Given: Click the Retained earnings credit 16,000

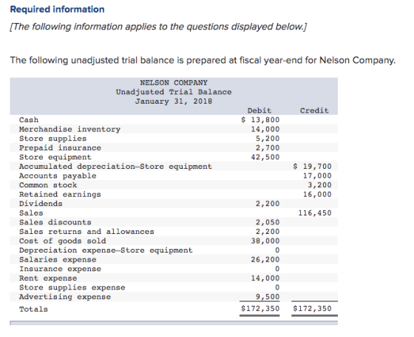Looking at the screenshot, I should tap(317, 194).
